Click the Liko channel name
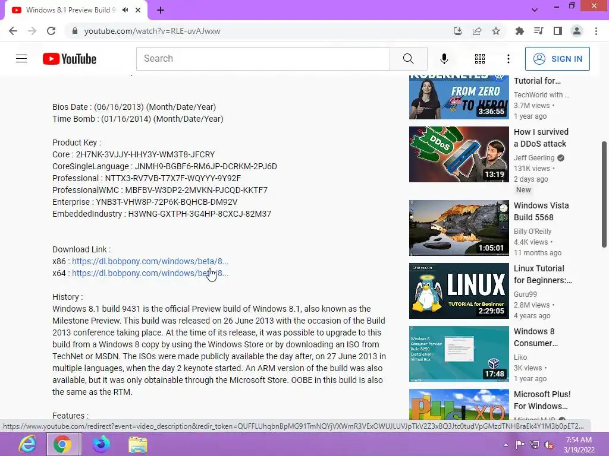This screenshot has width=609, height=456. (520, 357)
